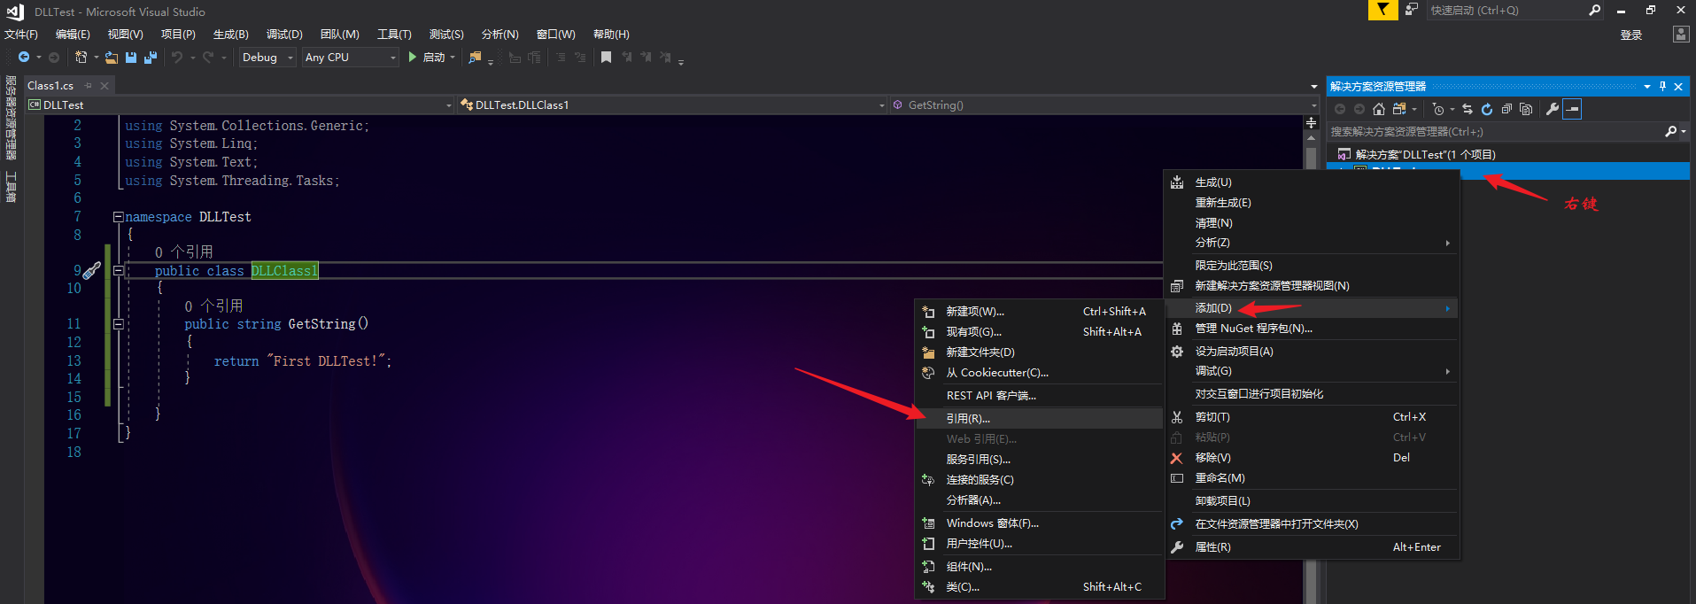Screen dimensions: 1696x604
Task: Click the feedback notification flag icon
Action: [1382, 10]
